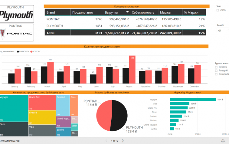Select the Firebird treemap tile

click(42, 118)
